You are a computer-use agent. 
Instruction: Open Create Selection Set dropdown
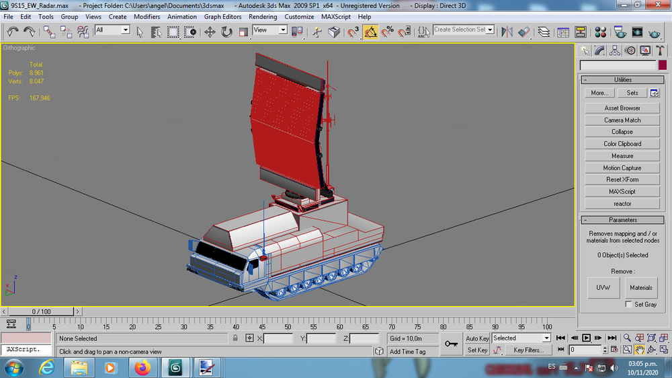tap(463, 30)
